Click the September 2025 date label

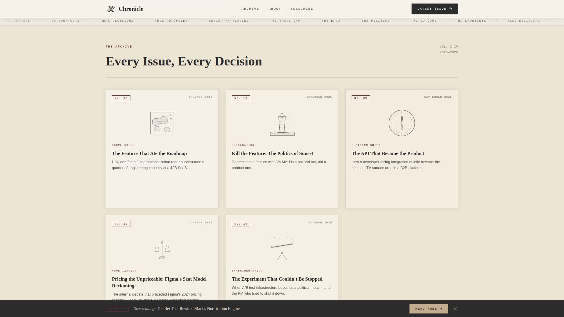pos(438,97)
